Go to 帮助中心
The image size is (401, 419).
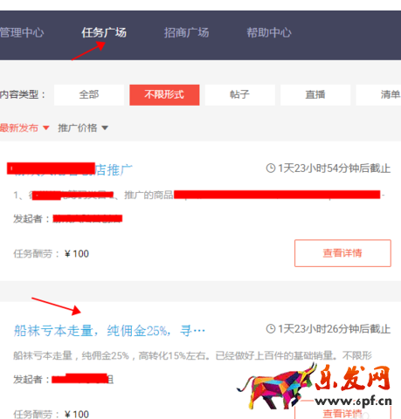pyautogui.click(x=269, y=32)
